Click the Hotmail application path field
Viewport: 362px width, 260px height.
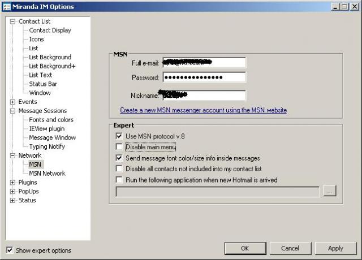pos(218,192)
